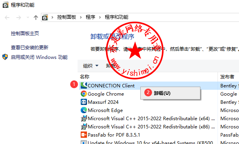The width and height of the screenshot is (239, 144).
Task: Select the Maxsurf 2024 entry
Action: (103, 102)
